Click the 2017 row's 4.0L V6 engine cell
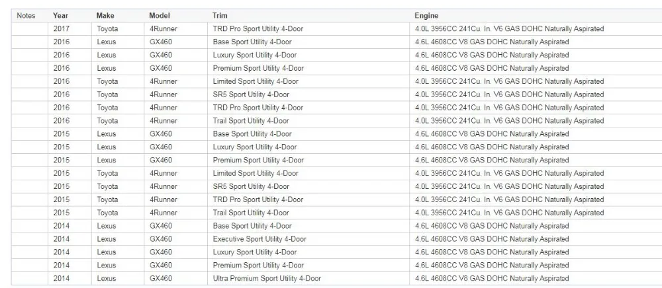 coord(536,29)
